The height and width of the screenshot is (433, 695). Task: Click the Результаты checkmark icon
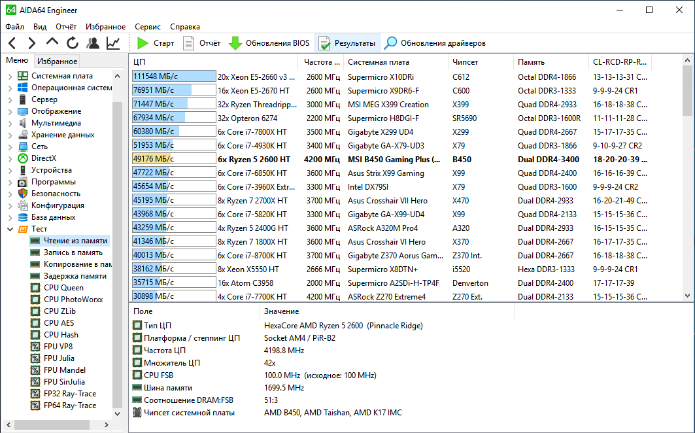324,43
